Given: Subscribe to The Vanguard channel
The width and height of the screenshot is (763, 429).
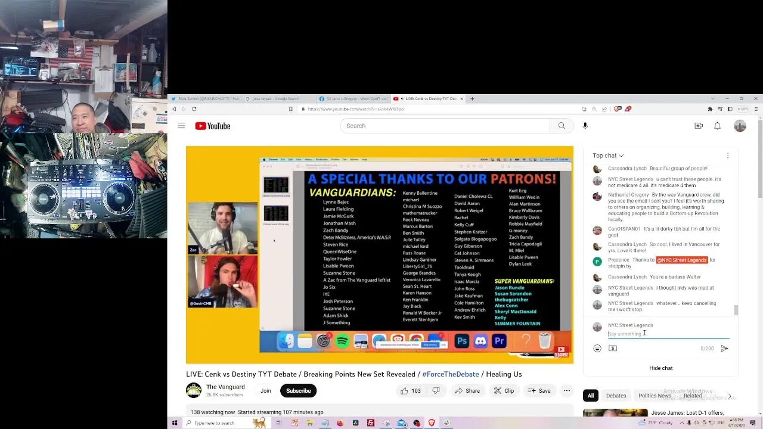Looking at the screenshot, I should click(x=298, y=391).
